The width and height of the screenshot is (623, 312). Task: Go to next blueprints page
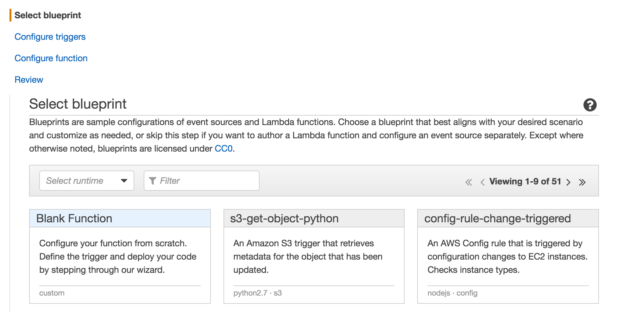(x=569, y=182)
